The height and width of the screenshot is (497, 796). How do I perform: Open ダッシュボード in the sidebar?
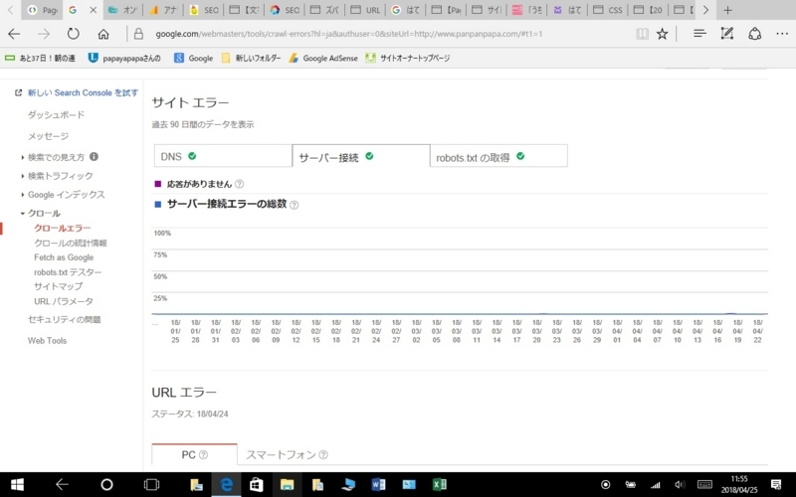[x=56, y=115]
